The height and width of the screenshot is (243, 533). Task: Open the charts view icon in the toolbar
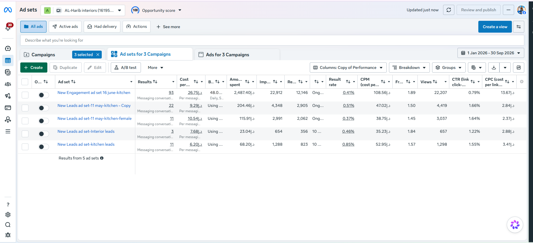519,67
